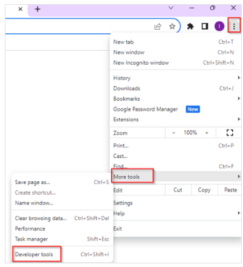Viewport: 243px width, 267px height.
Task: Click the Paste button in Edit row
Action: (x=230, y=190)
